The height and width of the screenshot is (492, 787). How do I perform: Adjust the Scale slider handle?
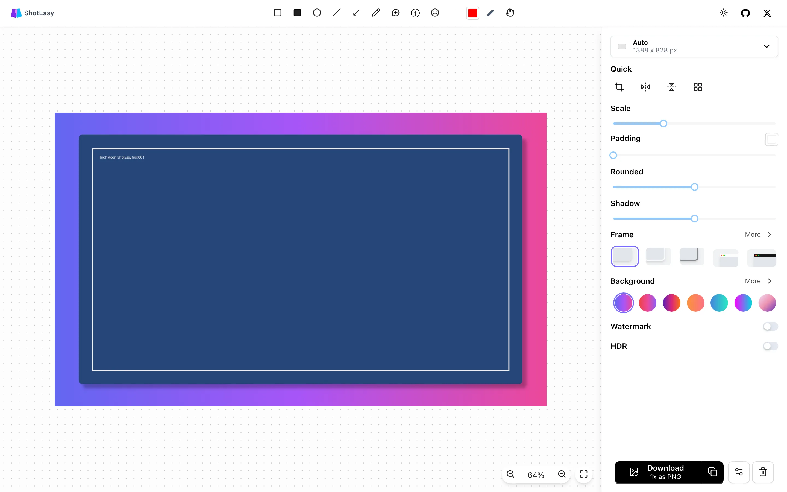click(x=663, y=124)
